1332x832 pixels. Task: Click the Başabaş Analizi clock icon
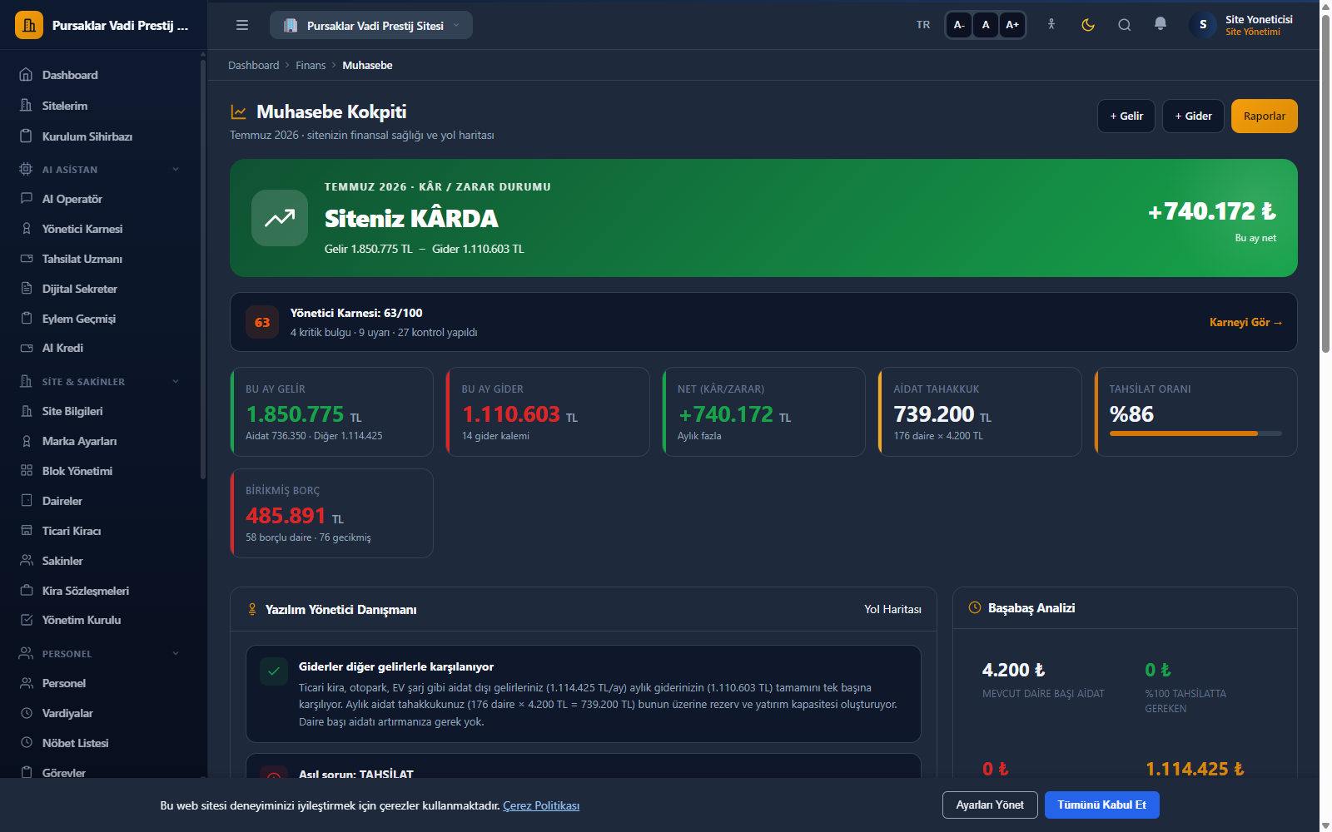coord(975,607)
